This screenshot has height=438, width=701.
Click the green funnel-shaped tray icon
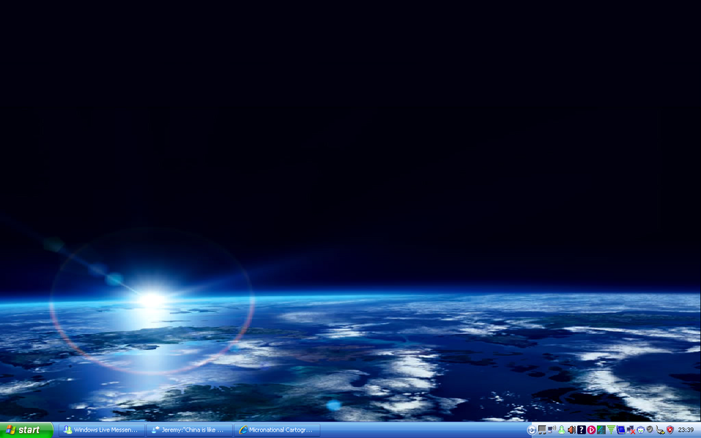click(x=611, y=430)
